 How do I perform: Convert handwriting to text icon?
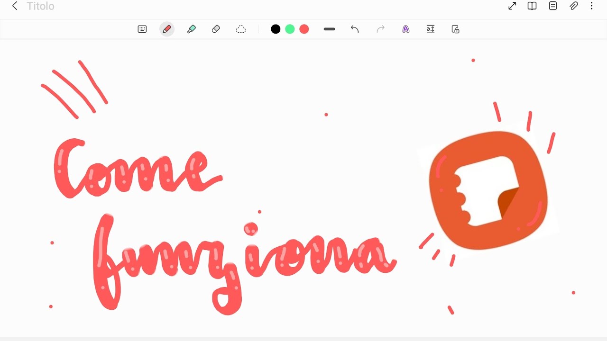[406, 29]
